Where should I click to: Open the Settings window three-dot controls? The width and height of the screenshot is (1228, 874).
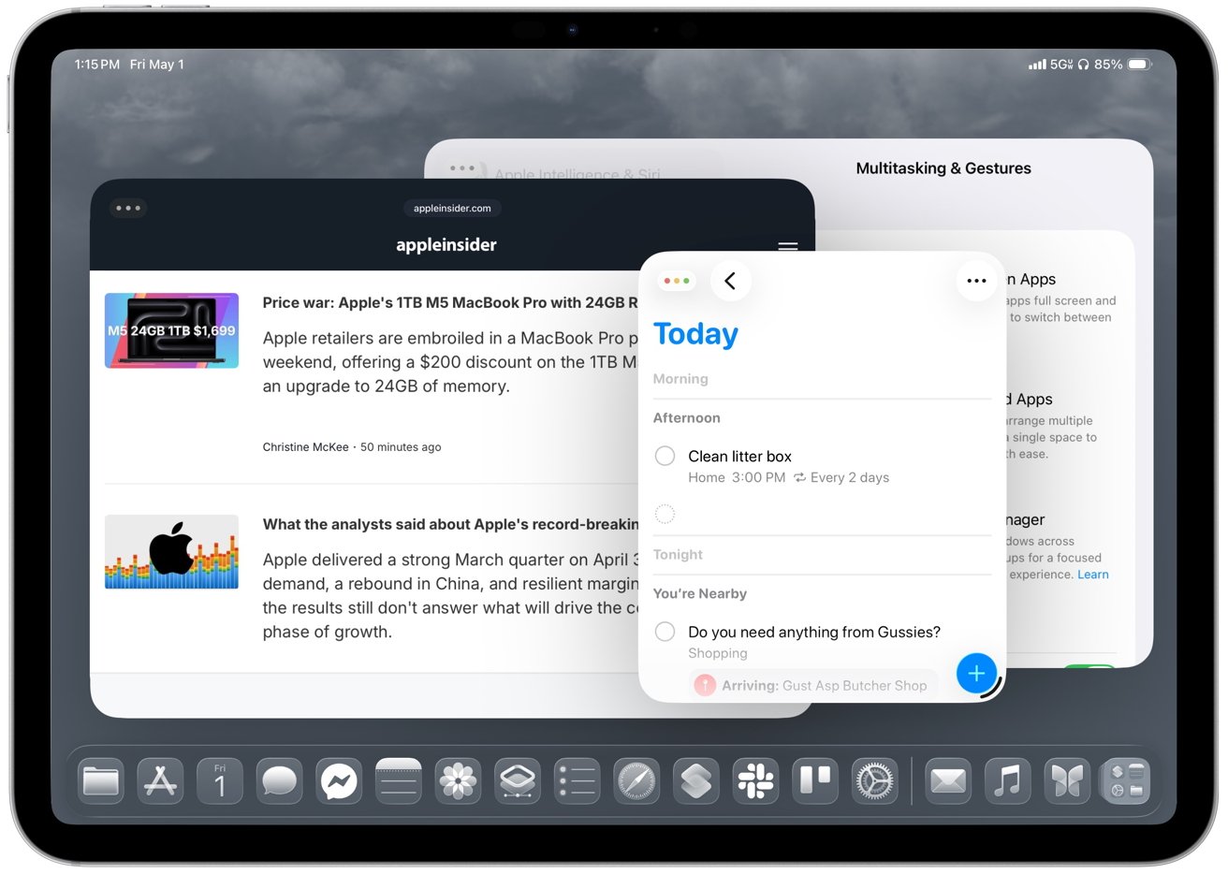pos(462,168)
